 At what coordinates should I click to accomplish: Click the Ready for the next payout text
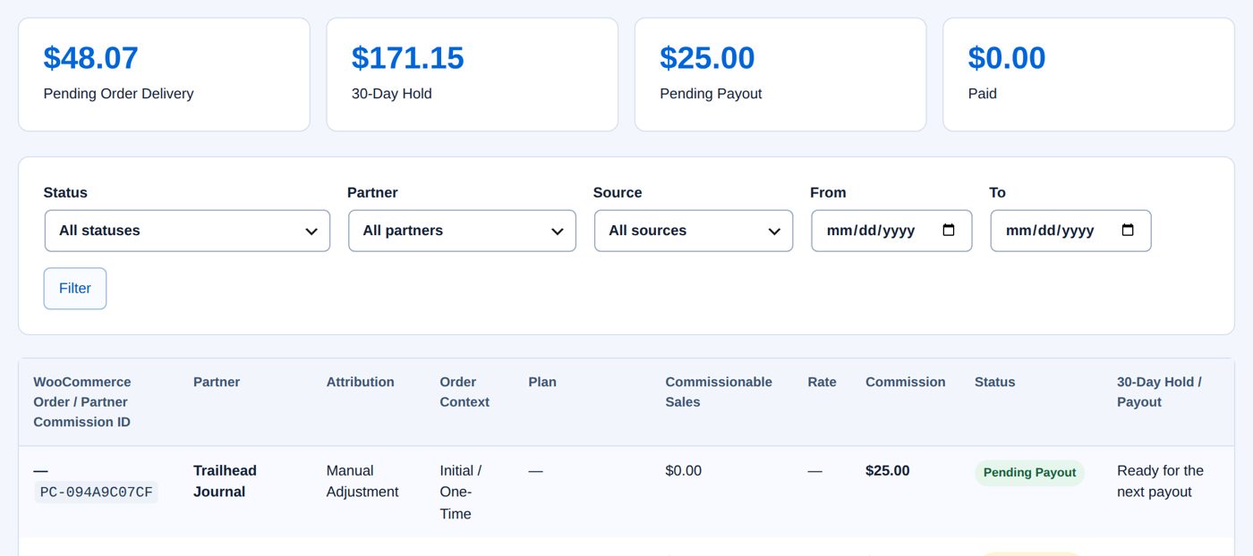coord(1160,481)
